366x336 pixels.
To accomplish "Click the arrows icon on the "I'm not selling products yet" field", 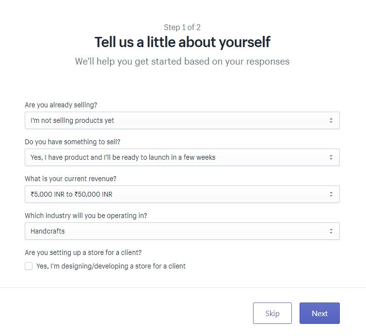I will click(331, 120).
